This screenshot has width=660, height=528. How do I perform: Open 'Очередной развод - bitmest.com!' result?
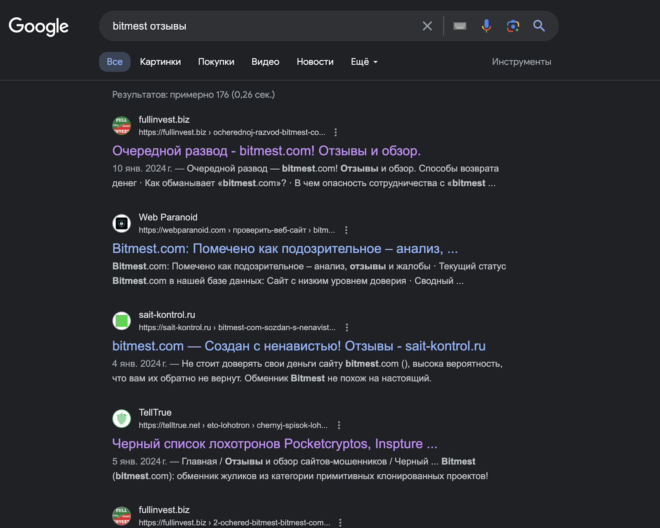click(x=266, y=151)
